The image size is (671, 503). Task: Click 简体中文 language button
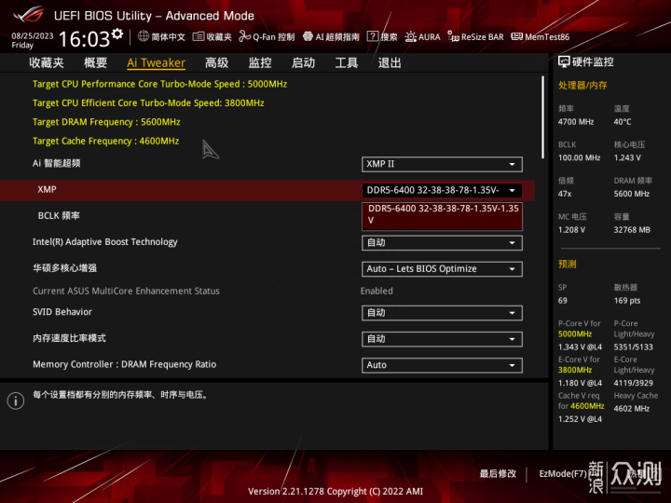[x=168, y=36]
